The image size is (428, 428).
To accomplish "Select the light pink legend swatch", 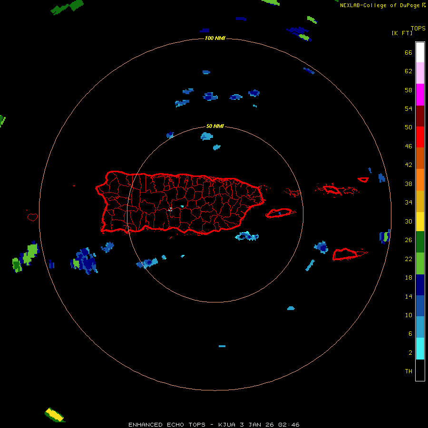I will tap(420, 73).
